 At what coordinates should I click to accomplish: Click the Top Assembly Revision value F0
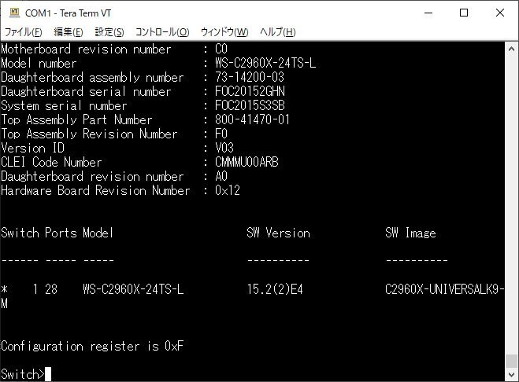[x=221, y=134]
